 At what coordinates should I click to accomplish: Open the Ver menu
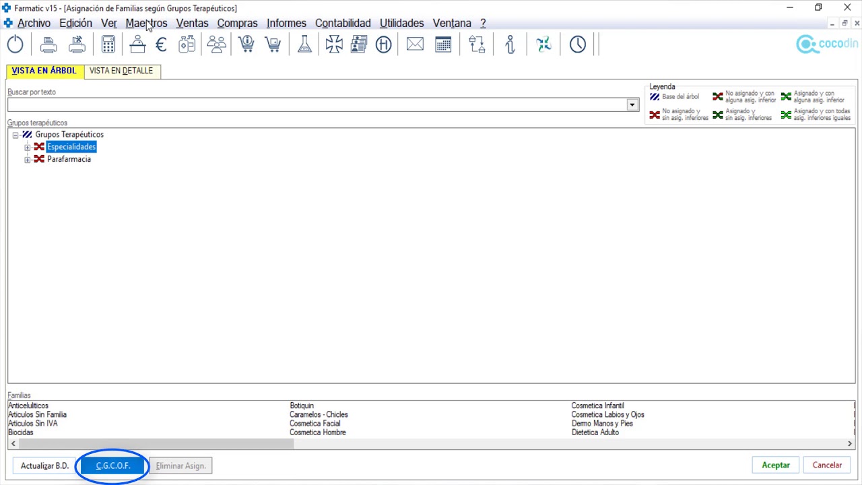pyautogui.click(x=109, y=23)
